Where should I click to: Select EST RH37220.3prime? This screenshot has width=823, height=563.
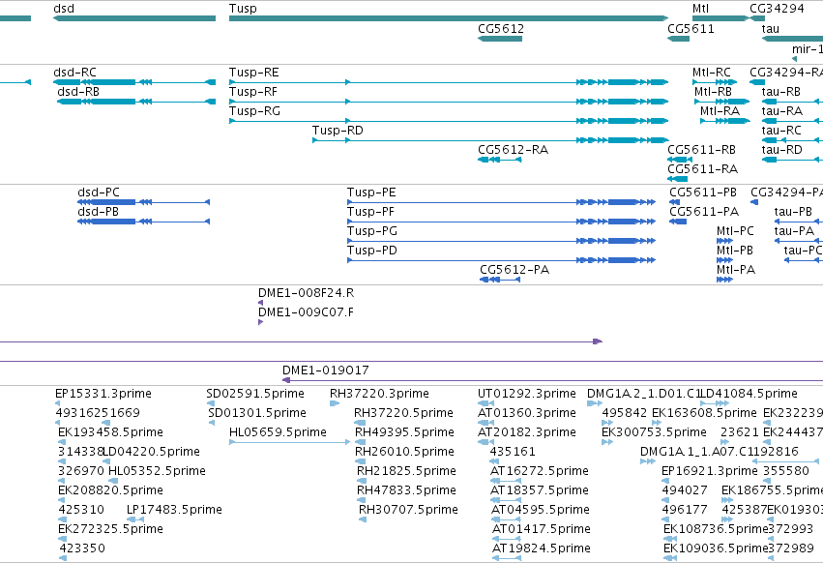click(x=379, y=394)
